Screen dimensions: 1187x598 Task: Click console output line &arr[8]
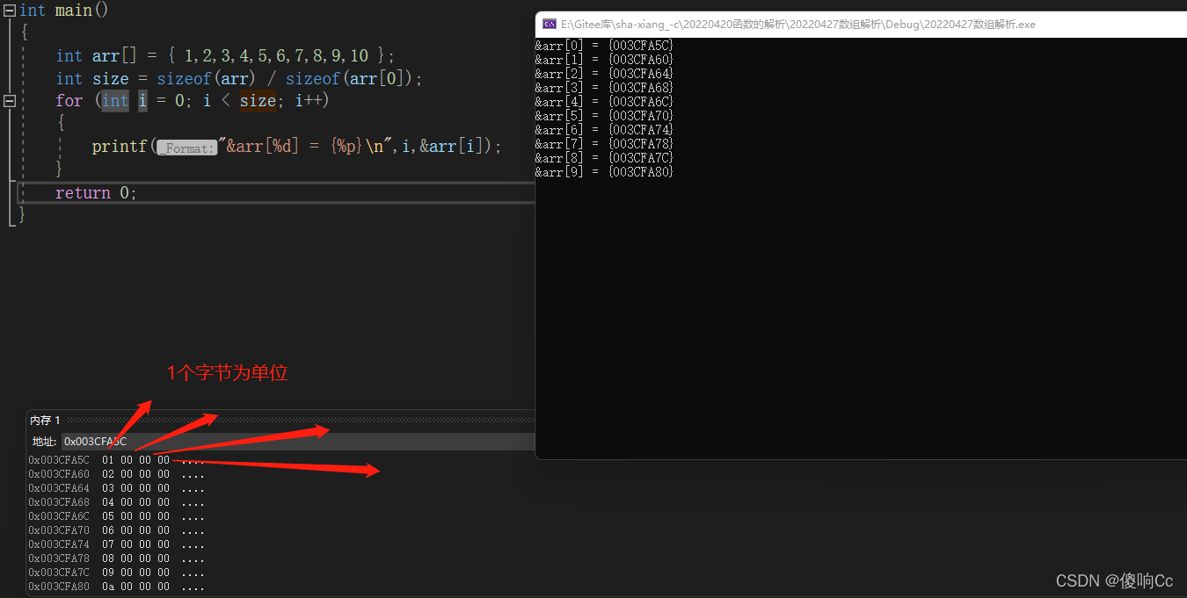point(605,158)
